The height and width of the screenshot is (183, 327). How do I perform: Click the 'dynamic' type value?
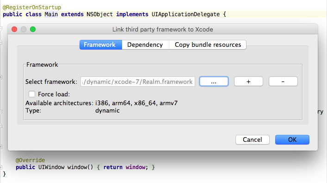(107, 110)
